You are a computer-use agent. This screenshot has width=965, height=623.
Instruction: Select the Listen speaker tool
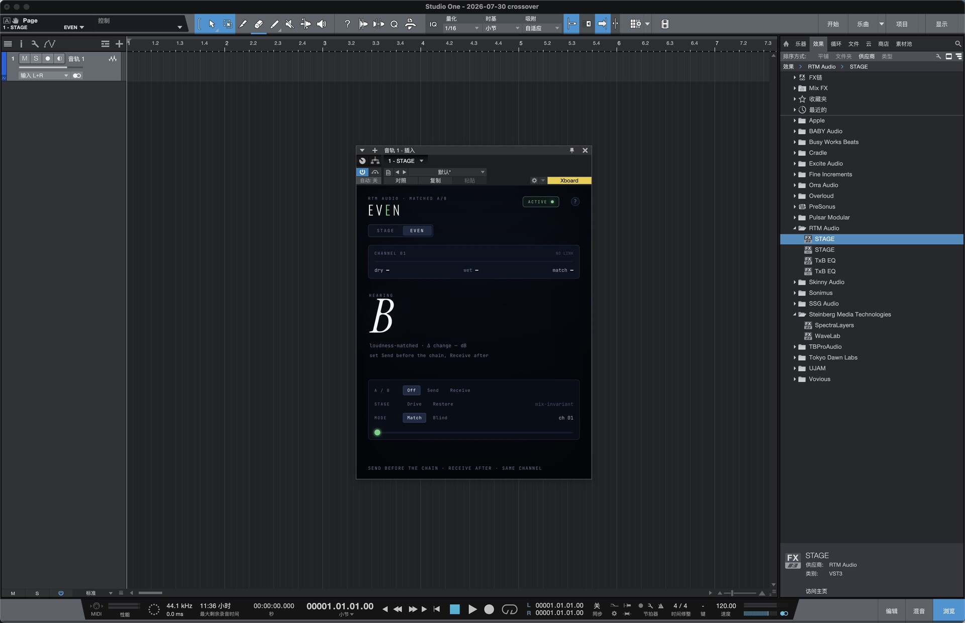322,24
